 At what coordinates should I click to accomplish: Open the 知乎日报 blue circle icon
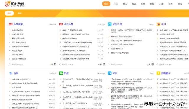[x=110, y=24]
